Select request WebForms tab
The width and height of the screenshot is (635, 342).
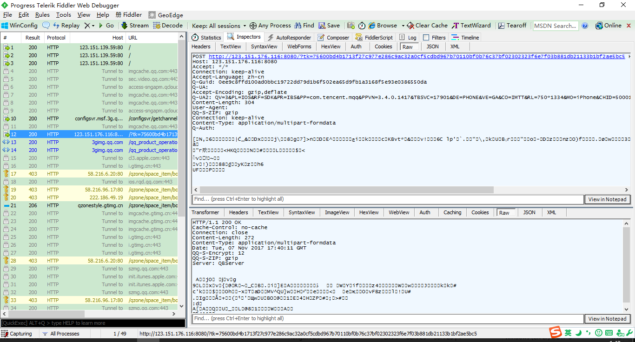pos(299,46)
